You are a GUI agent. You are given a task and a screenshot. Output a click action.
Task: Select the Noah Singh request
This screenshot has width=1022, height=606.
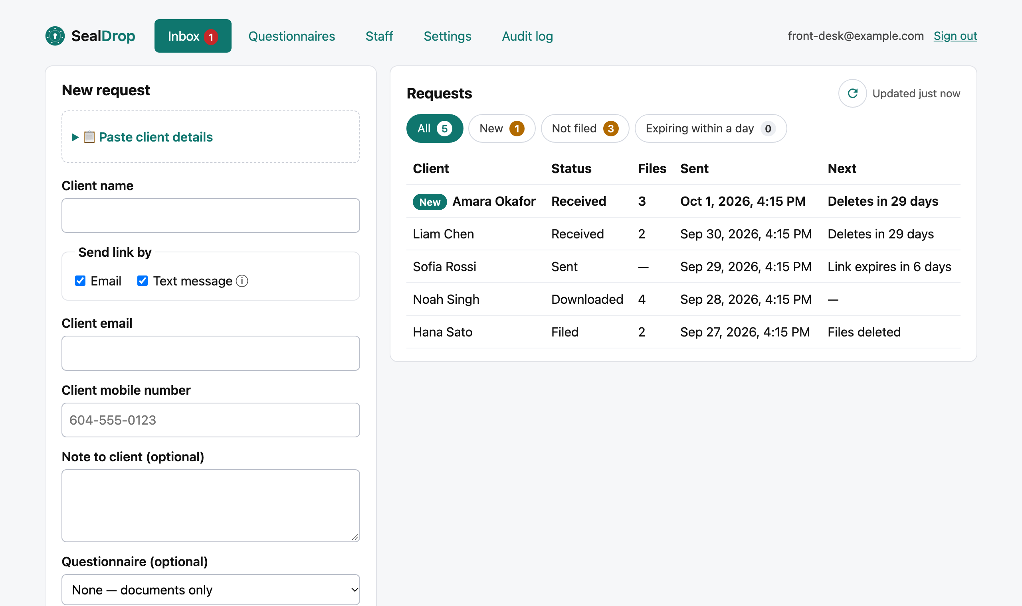point(683,299)
